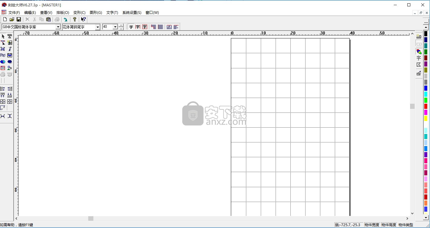Pick the black color swatch

pos(426,34)
